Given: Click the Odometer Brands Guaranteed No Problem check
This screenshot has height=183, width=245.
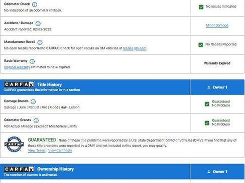Looking at the screenshot, I should pos(207,123).
